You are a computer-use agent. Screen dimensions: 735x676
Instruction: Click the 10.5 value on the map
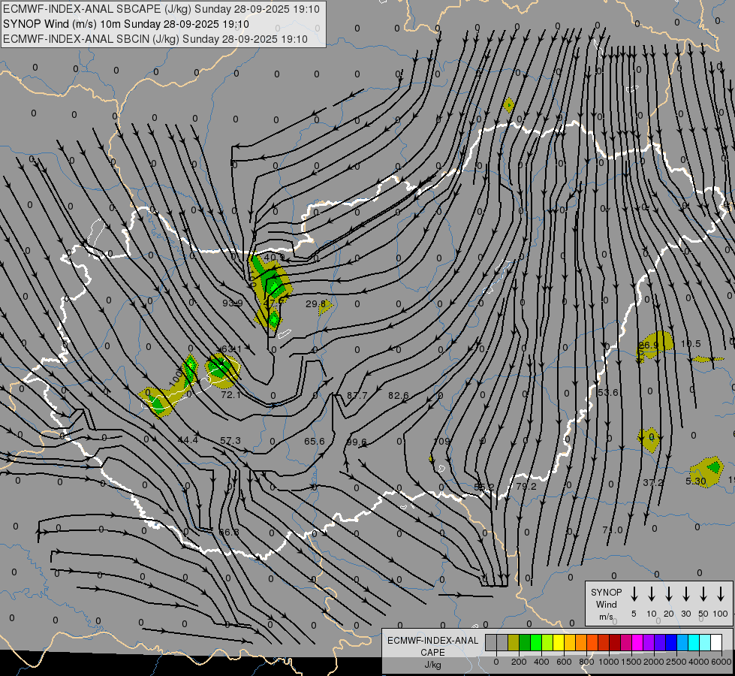click(x=691, y=344)
